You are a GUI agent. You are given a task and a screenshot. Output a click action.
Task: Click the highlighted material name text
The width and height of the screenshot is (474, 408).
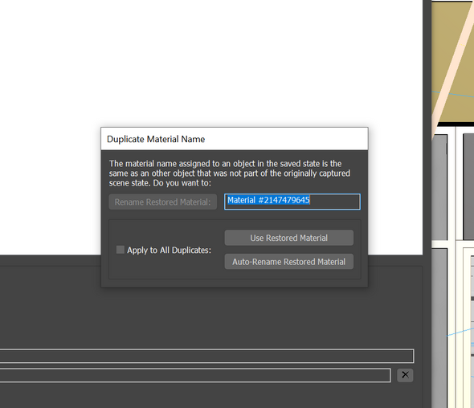click(268, 200)
